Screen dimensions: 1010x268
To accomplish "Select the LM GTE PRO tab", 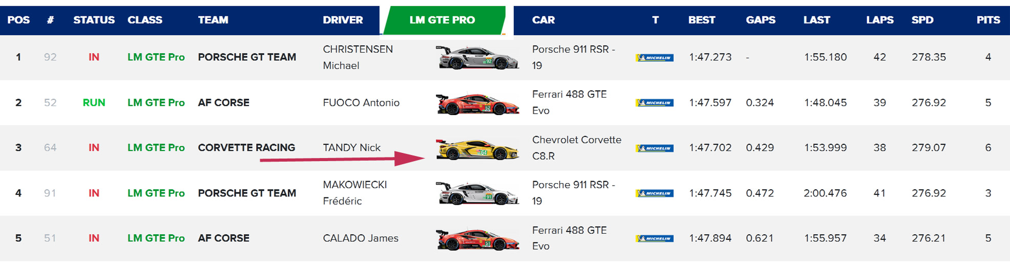I will [444, 20].
